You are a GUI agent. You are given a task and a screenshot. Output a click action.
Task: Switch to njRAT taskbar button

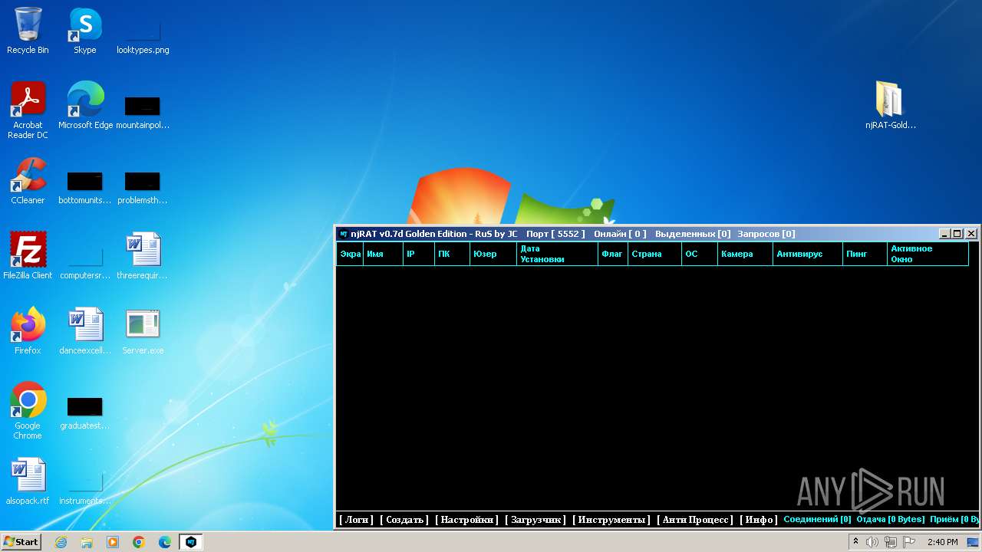pyautogui.click(x=191, y=542)
